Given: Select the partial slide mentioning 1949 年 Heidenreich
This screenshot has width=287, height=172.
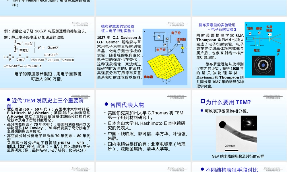Looking at the screenshot, I should point(47,8).
